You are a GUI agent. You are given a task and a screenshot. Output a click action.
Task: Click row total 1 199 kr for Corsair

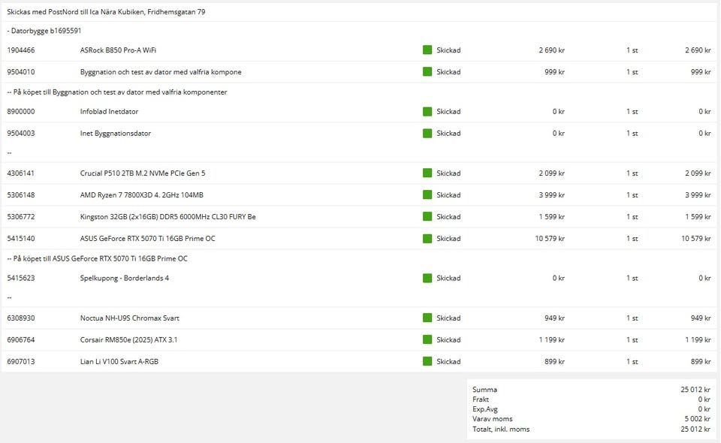pos(698,339)
